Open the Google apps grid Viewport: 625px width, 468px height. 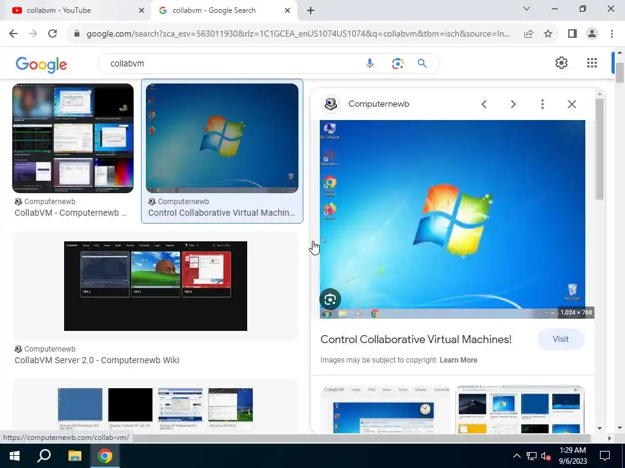(x=592, y=63)
